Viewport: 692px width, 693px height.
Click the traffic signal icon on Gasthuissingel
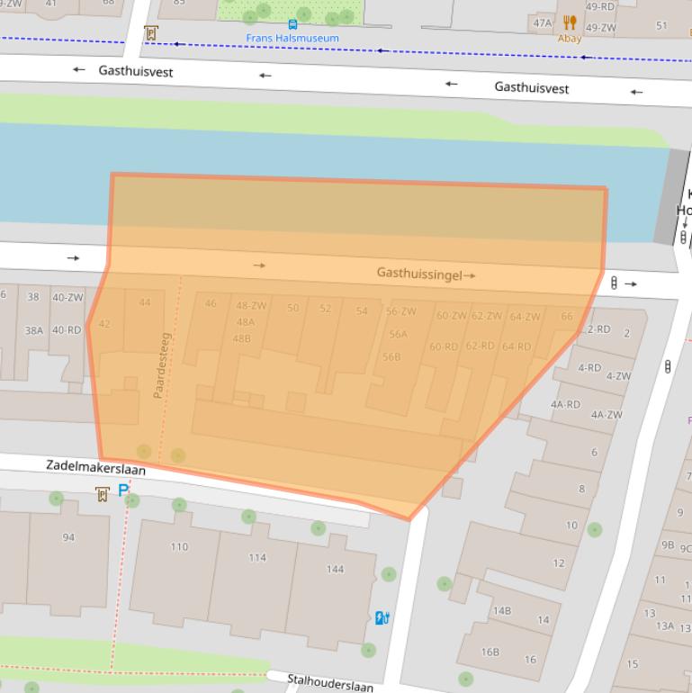click(615, 283)
